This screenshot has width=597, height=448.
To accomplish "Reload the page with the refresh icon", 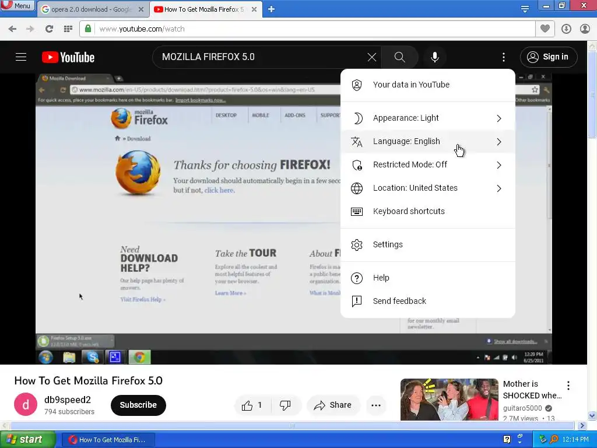I will click(49, 29).
